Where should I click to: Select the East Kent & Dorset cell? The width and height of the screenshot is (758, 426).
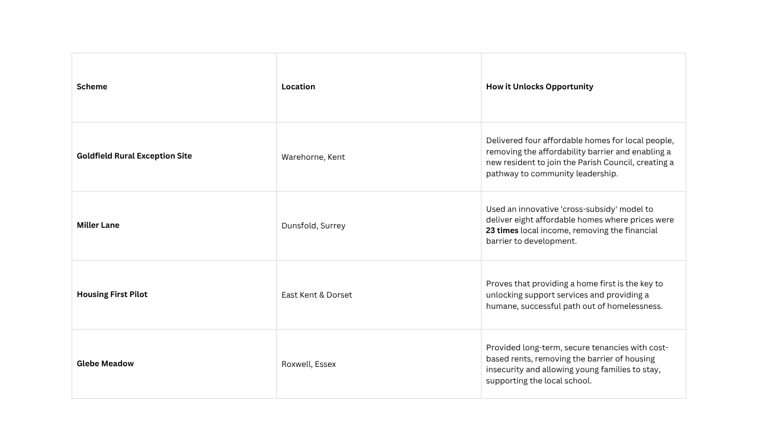[316, 295]
